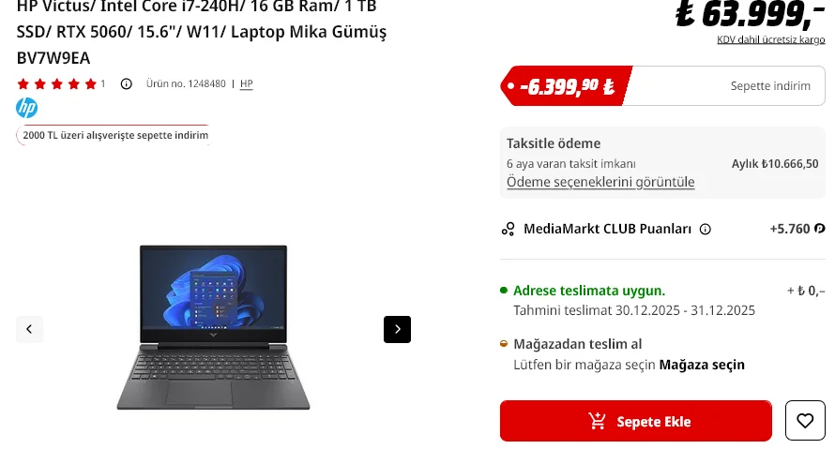Click the HP brand logo icon

pos(26,108)
